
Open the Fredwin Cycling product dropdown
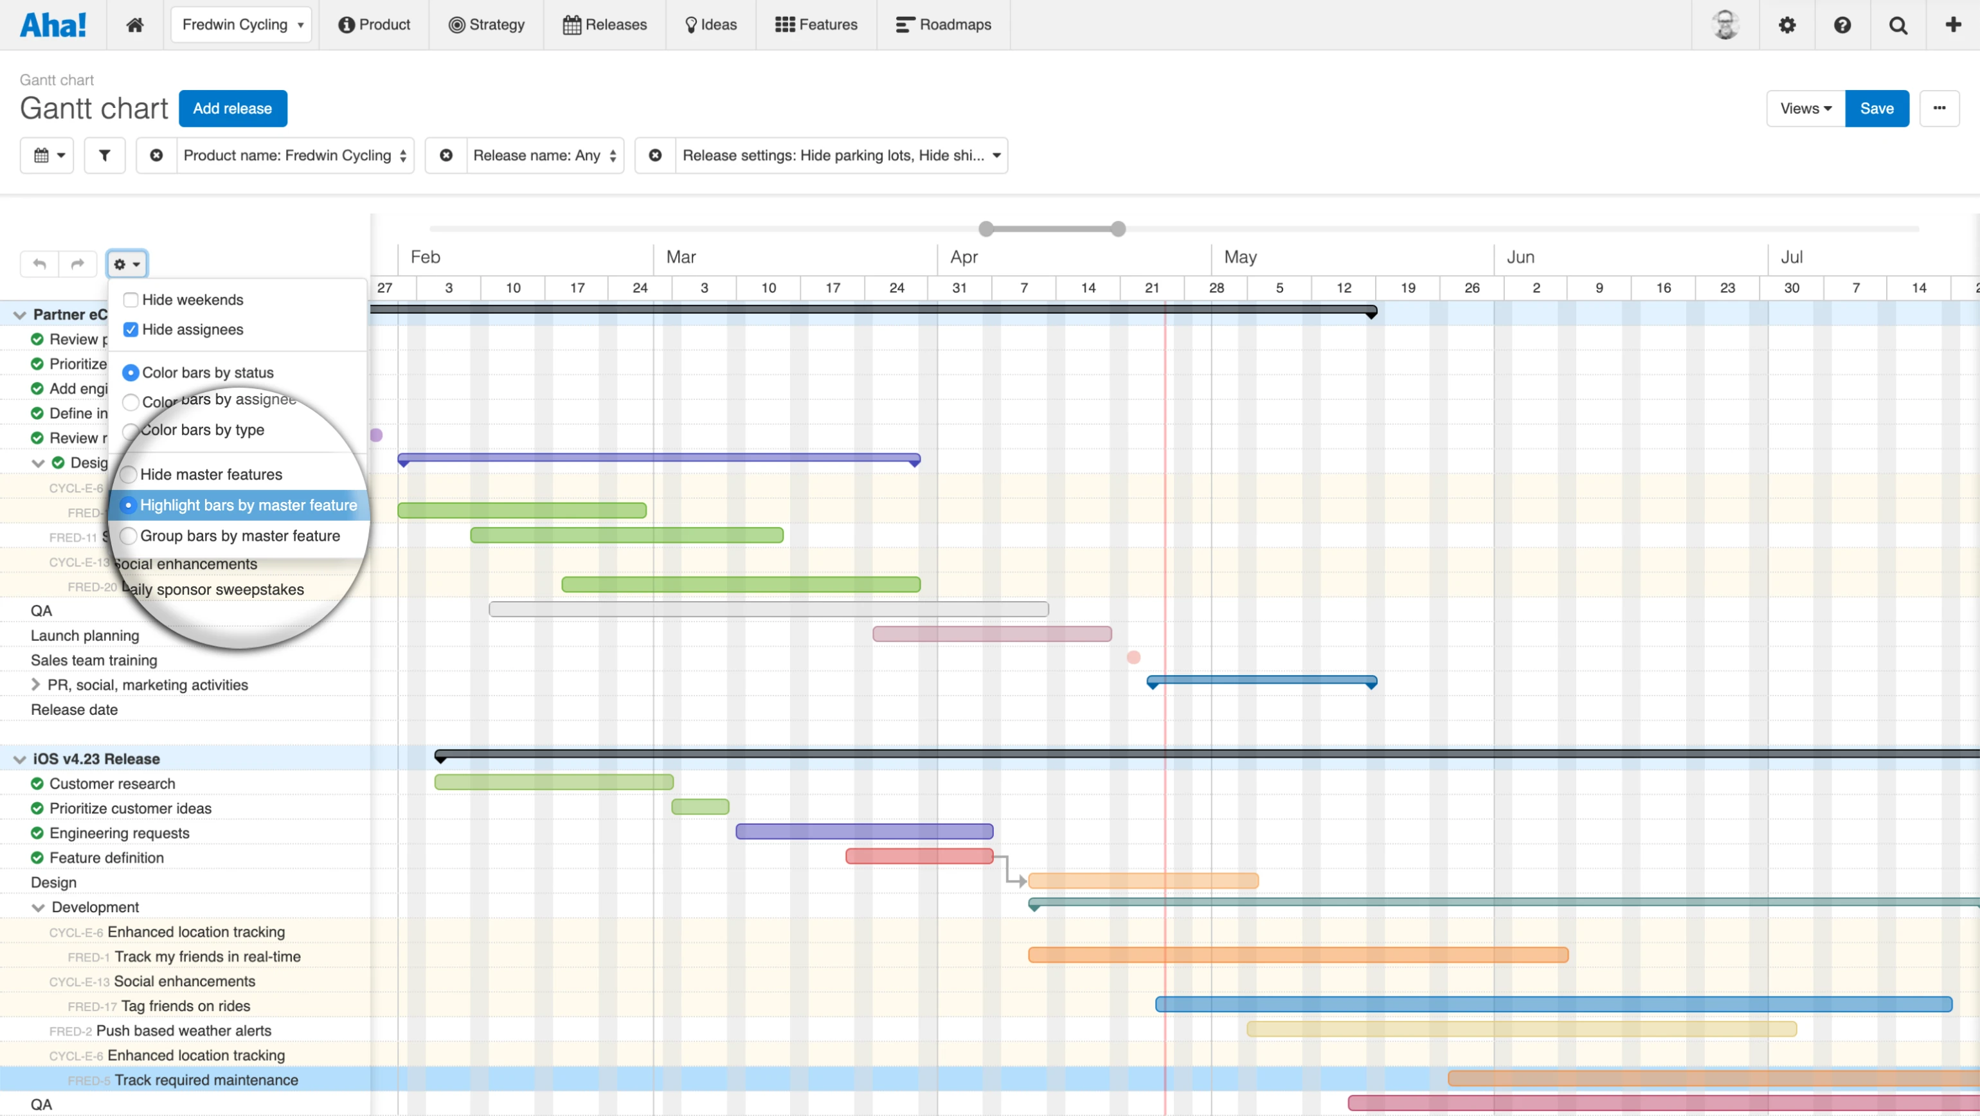click(x=241, y=24)
